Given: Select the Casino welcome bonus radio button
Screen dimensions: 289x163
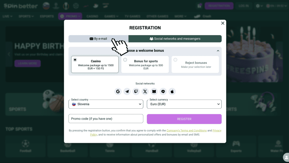Looking at the screenshot, I should pos(75,60).
